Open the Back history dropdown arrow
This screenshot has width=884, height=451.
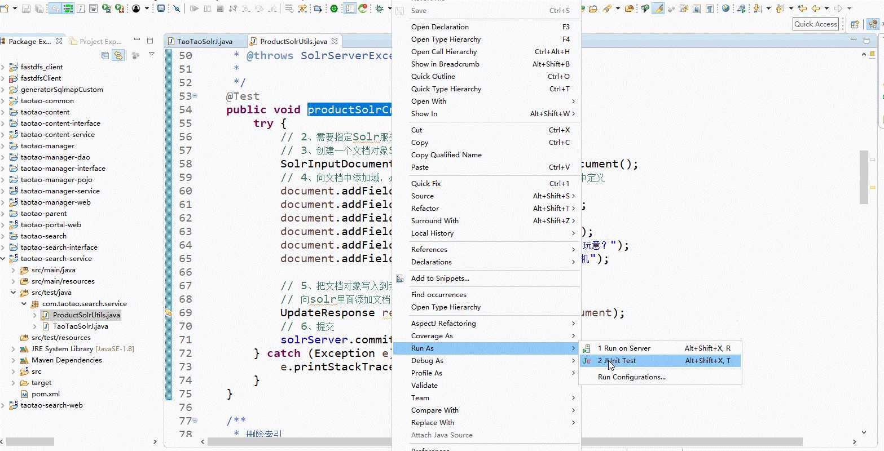coord(826,8)
